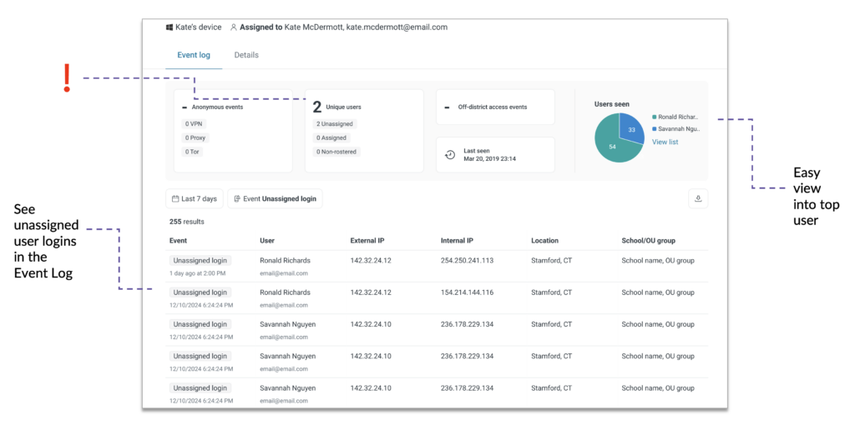
Task: Click the Windows logo beside Kate's device
Action: [x=169, y=27]
